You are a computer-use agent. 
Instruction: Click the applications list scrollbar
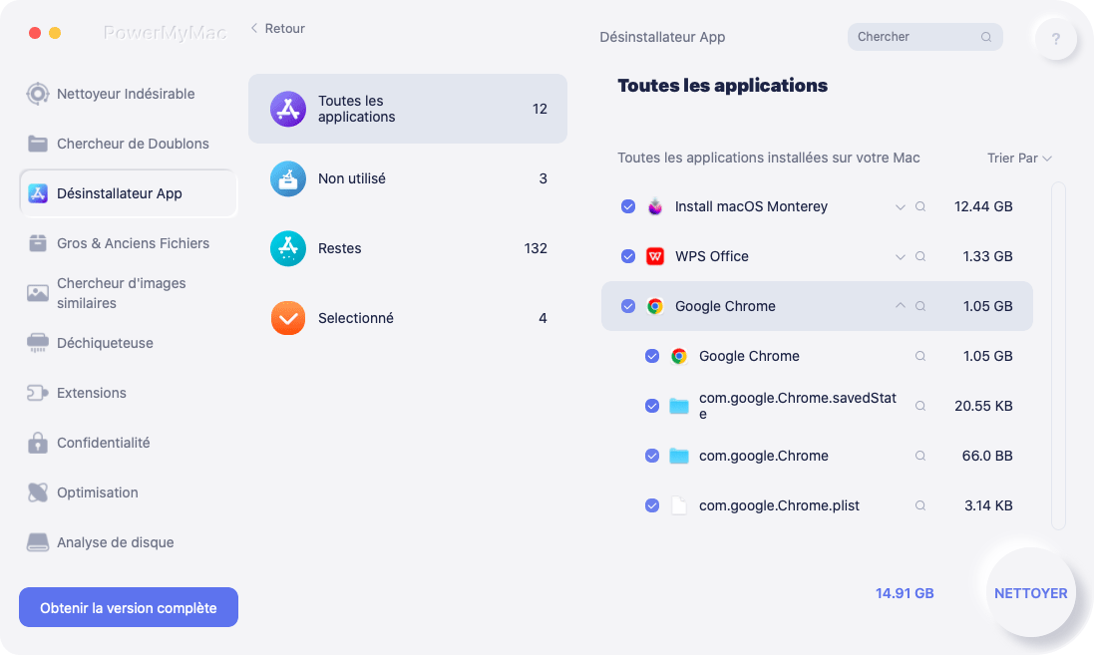tap(1058, 356)
